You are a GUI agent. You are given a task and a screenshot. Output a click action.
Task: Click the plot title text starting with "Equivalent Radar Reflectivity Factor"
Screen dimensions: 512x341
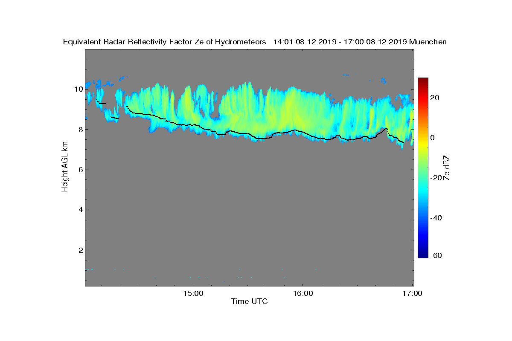(255, 42)
